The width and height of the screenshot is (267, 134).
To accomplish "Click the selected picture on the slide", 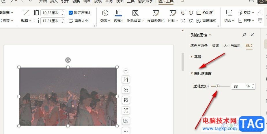I will [68, 97].
